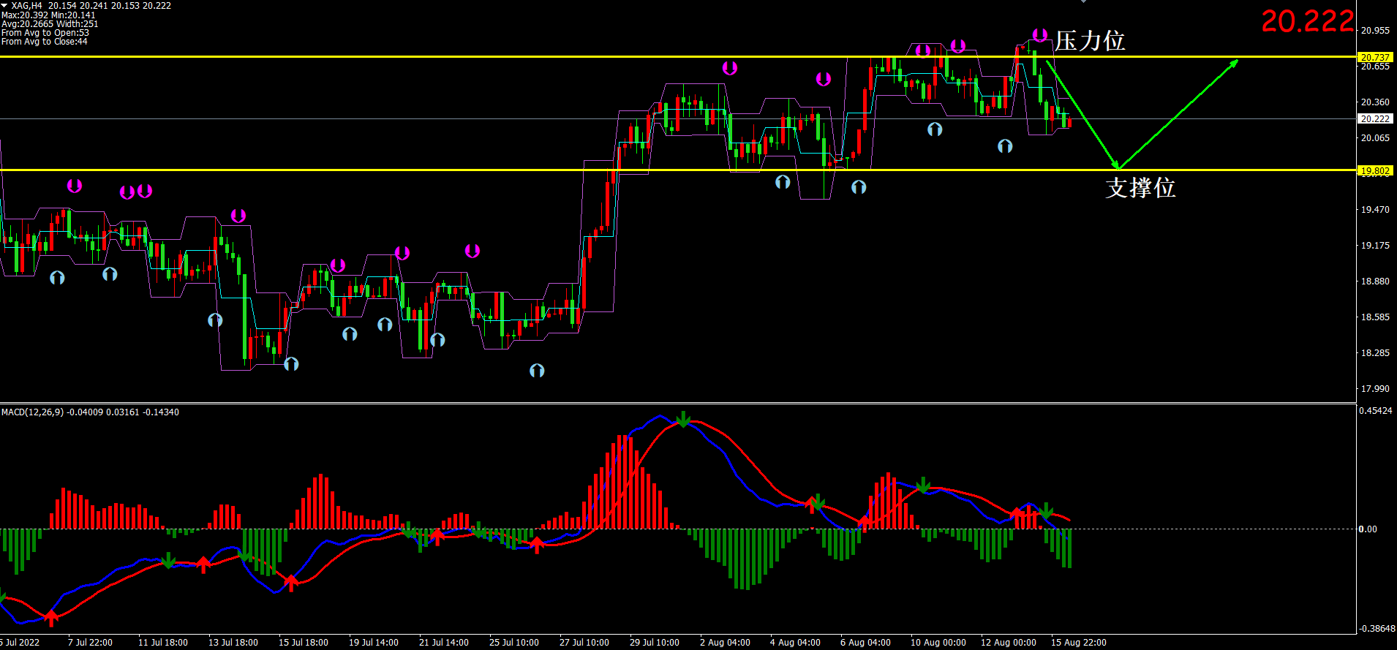Click the red up arrow at MACD bottom-left
The height and width of the screenshot is (650, 1397).
51,619
